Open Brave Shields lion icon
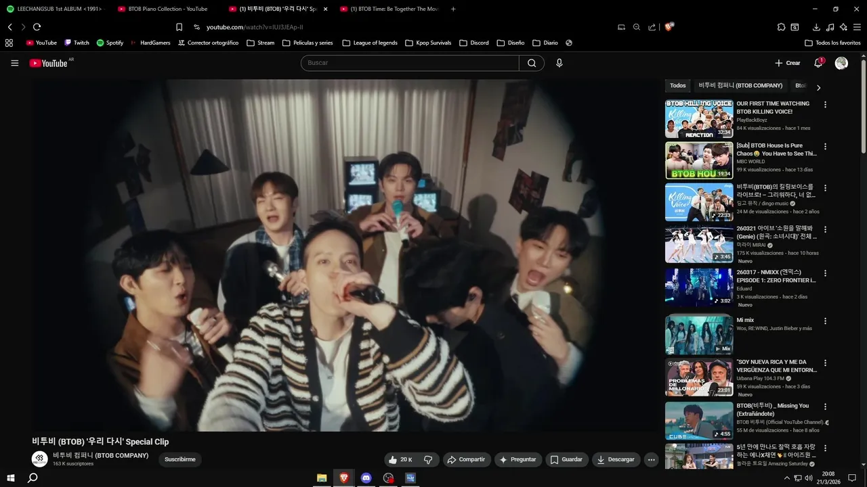Viewport: 867px width, 487px height. [x=669, y=27]
